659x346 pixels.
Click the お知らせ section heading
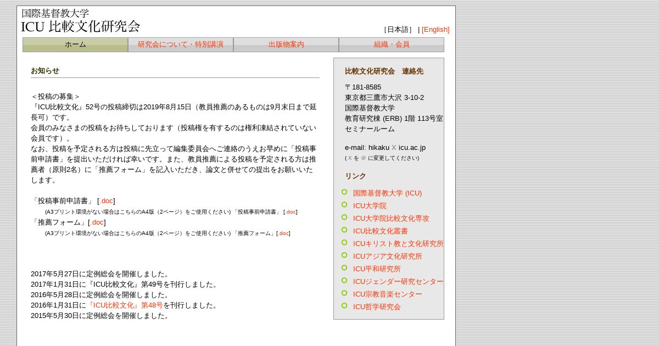point(45,71)
